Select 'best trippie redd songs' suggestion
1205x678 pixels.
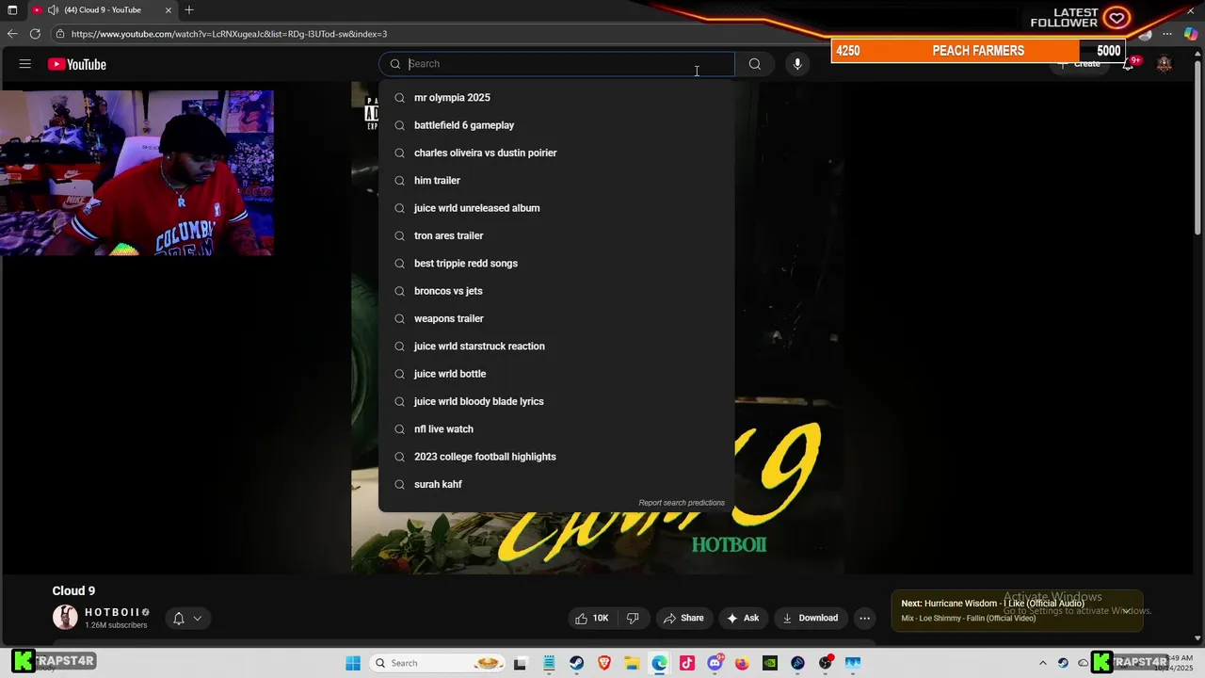pyautogui.click(x=556, y=264)
